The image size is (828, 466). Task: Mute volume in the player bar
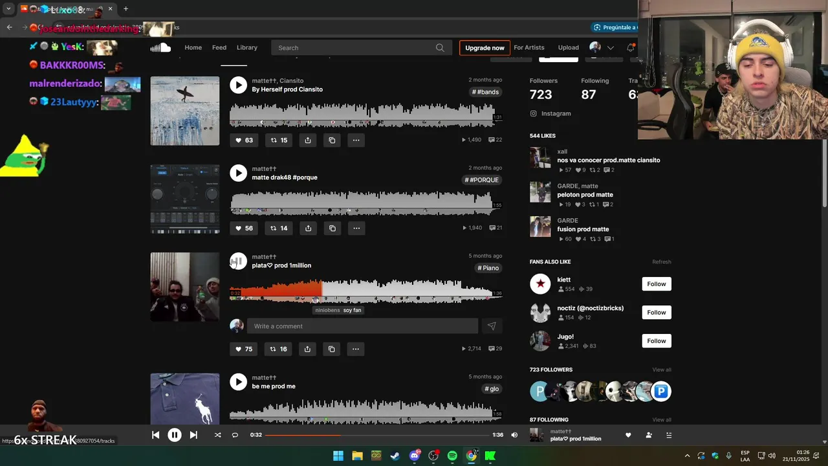(514, 435)
